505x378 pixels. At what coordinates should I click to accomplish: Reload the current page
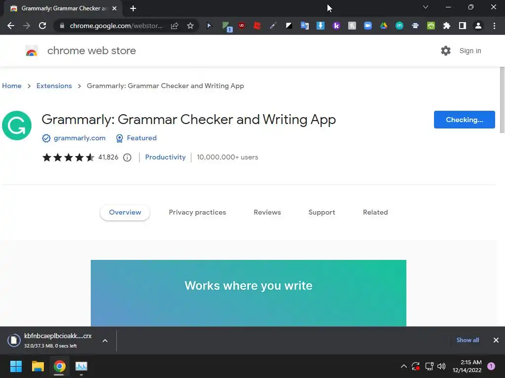point(42,26)
